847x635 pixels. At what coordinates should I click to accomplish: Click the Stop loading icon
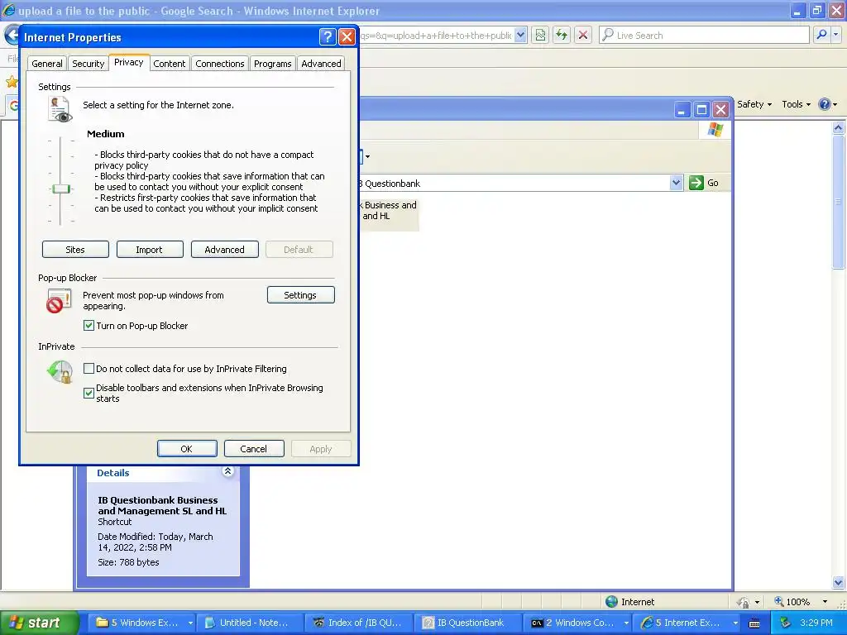583,35
